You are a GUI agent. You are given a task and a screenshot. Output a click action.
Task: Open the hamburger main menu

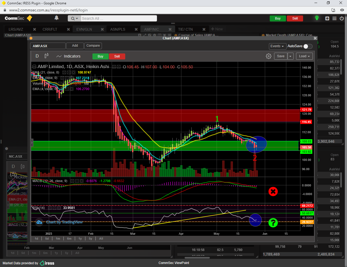(x=335, y=18)
